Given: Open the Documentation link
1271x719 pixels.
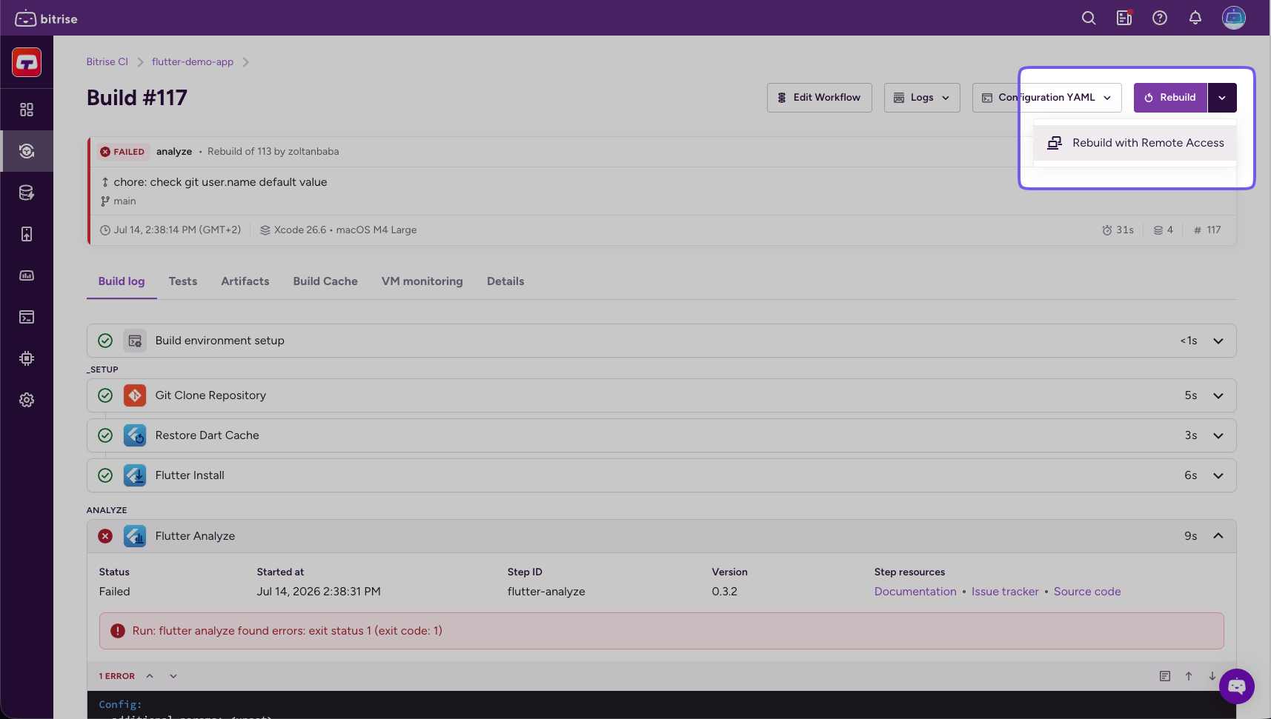Looking at the screenshot, I should pyautogui.click(x=915, y=592).
